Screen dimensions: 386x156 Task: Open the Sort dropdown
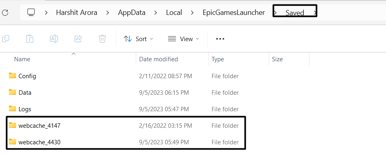(x=138, y=39)
